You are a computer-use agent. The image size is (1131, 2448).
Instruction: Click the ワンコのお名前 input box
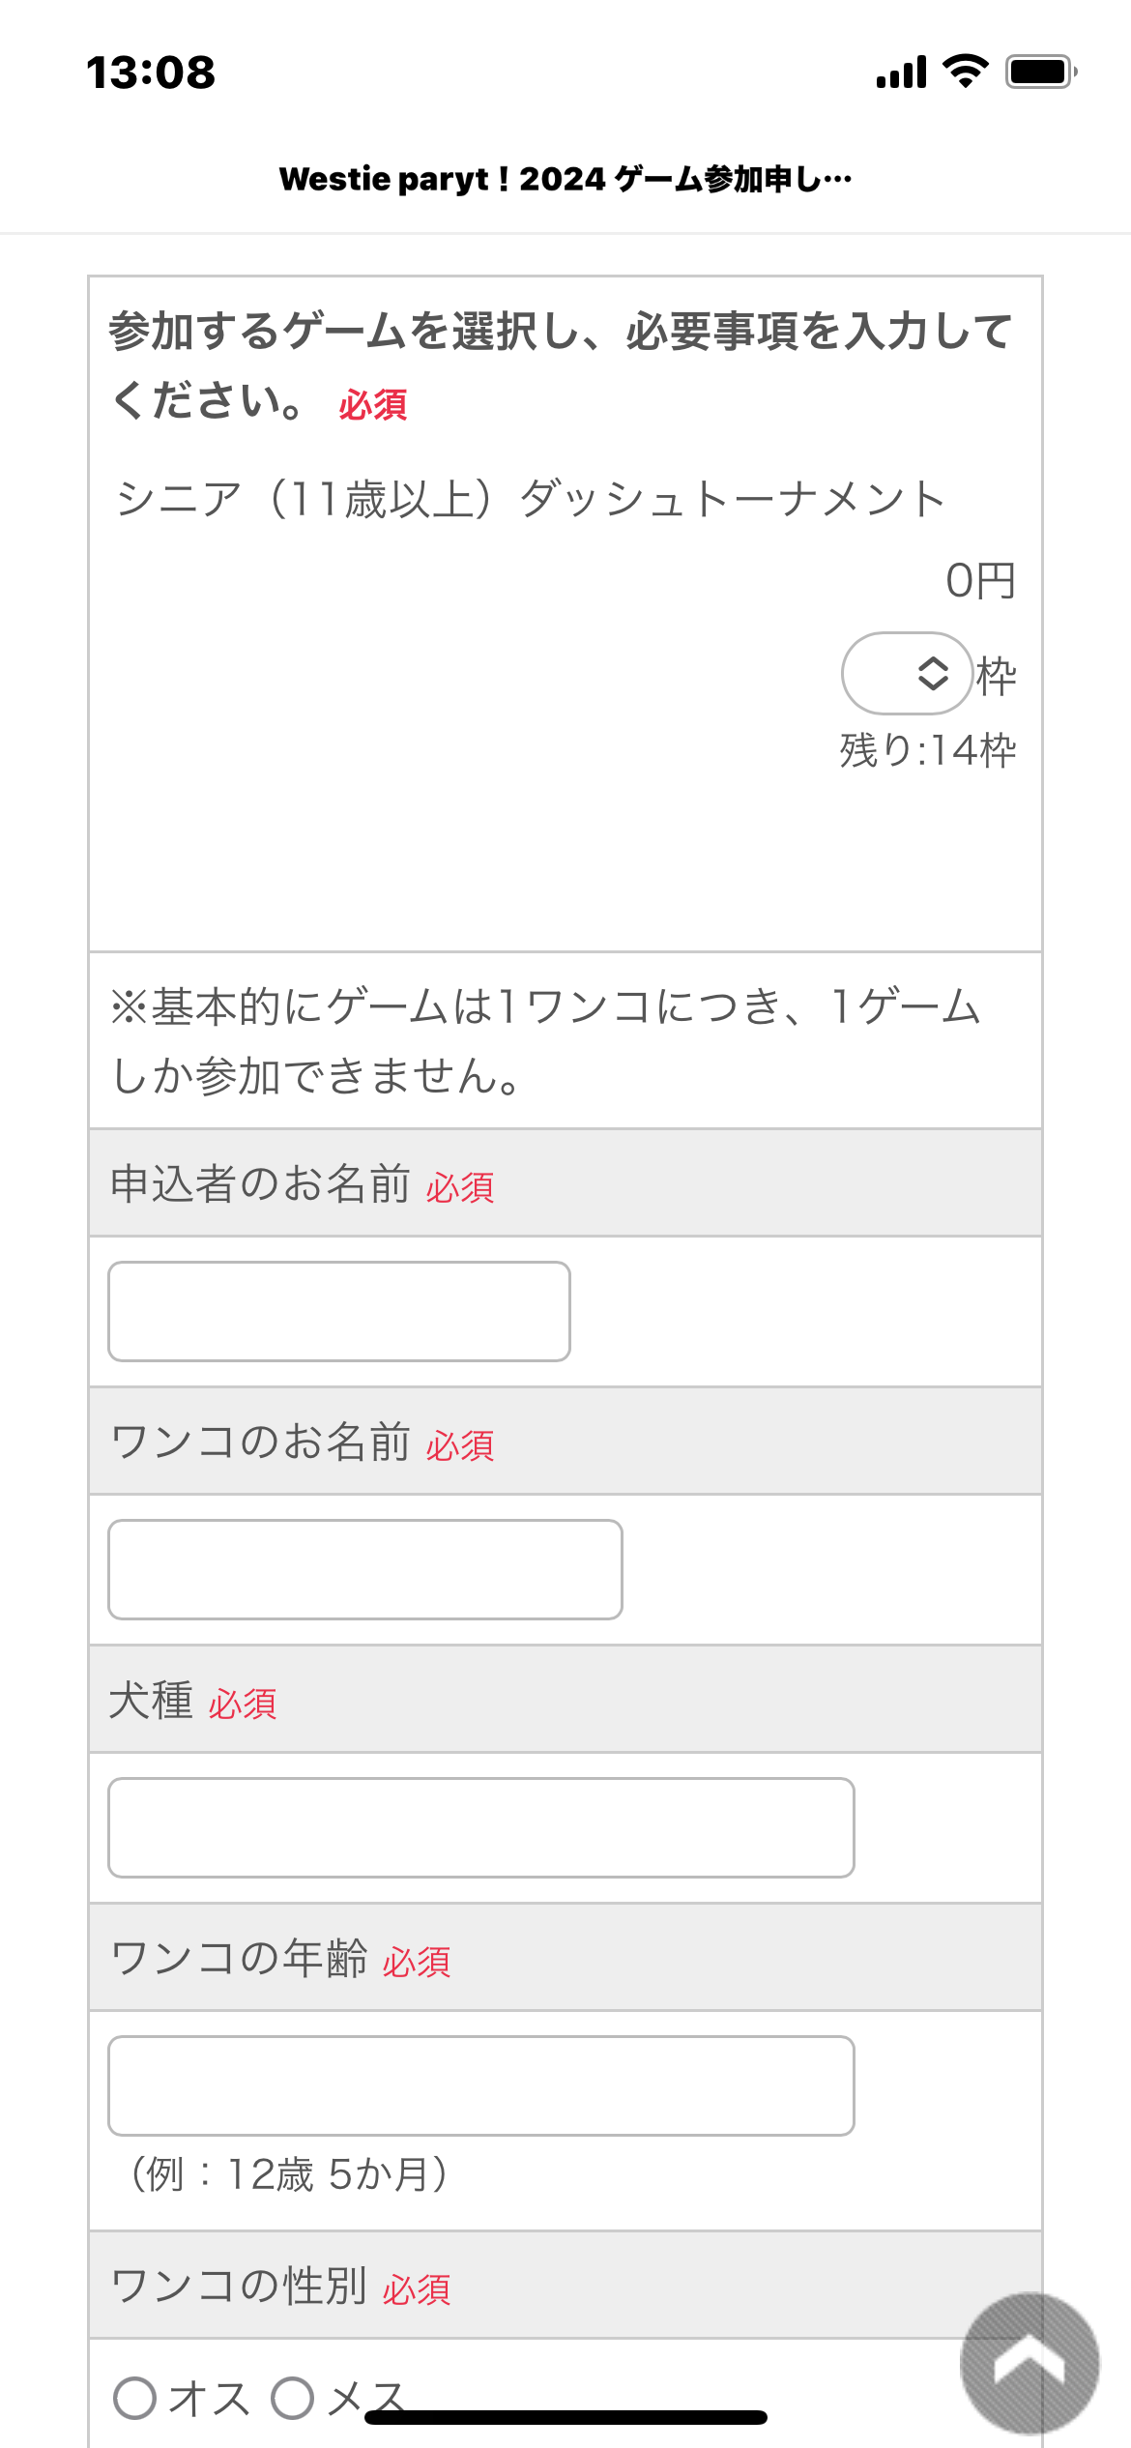364,1569
